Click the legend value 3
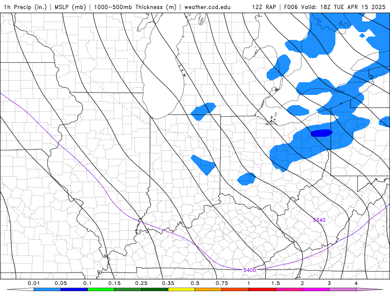Screen dimensions: 390x292 pos(330,283)
